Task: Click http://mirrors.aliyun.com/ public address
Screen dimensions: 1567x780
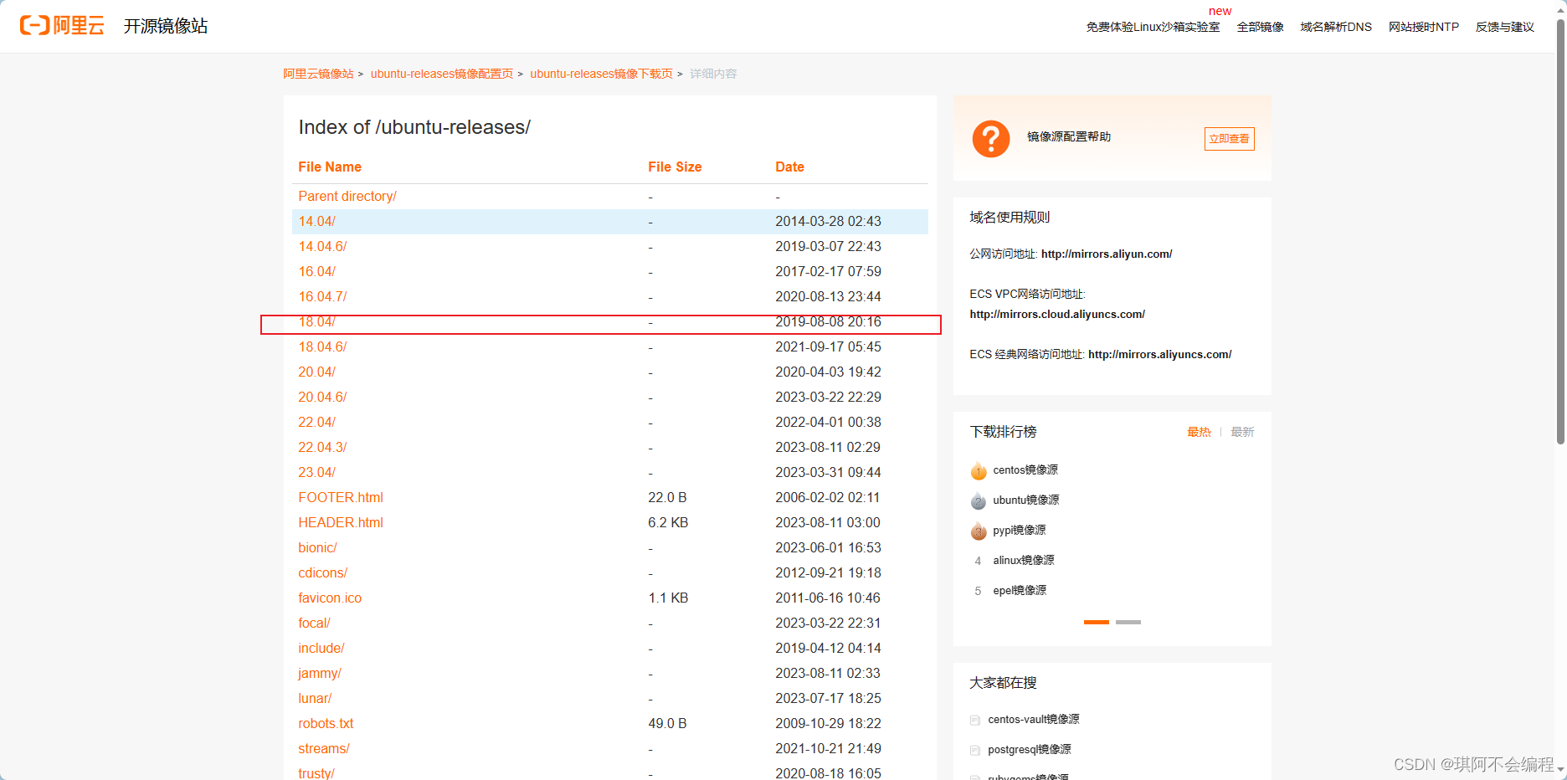Action: click(x=1107, y=254)
